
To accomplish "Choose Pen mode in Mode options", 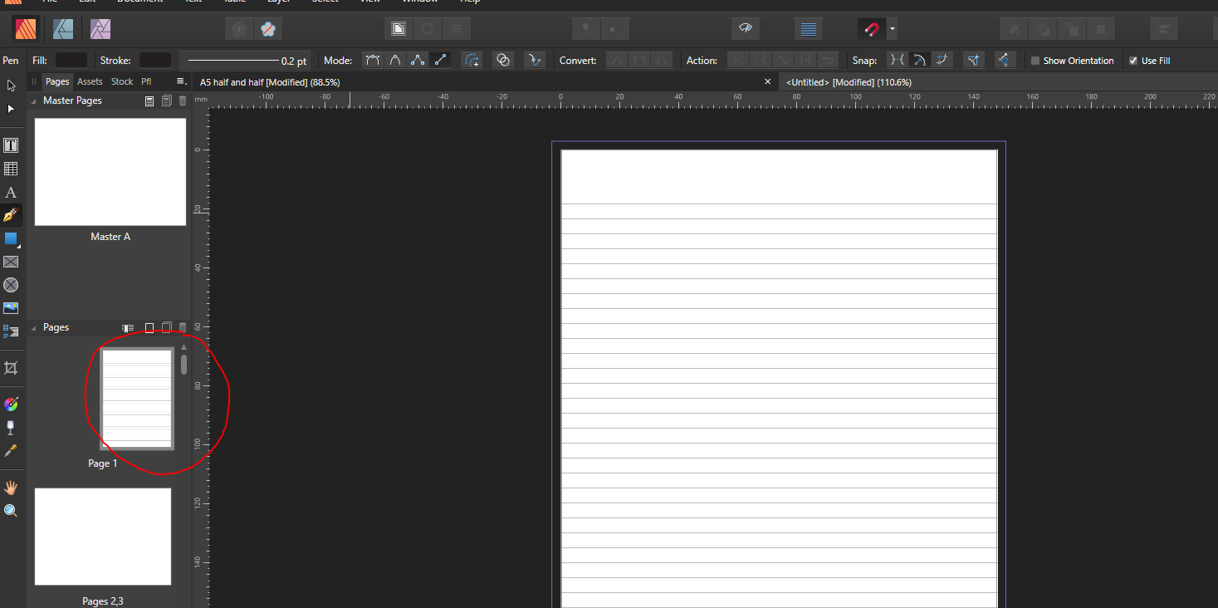I will [374, 61].
